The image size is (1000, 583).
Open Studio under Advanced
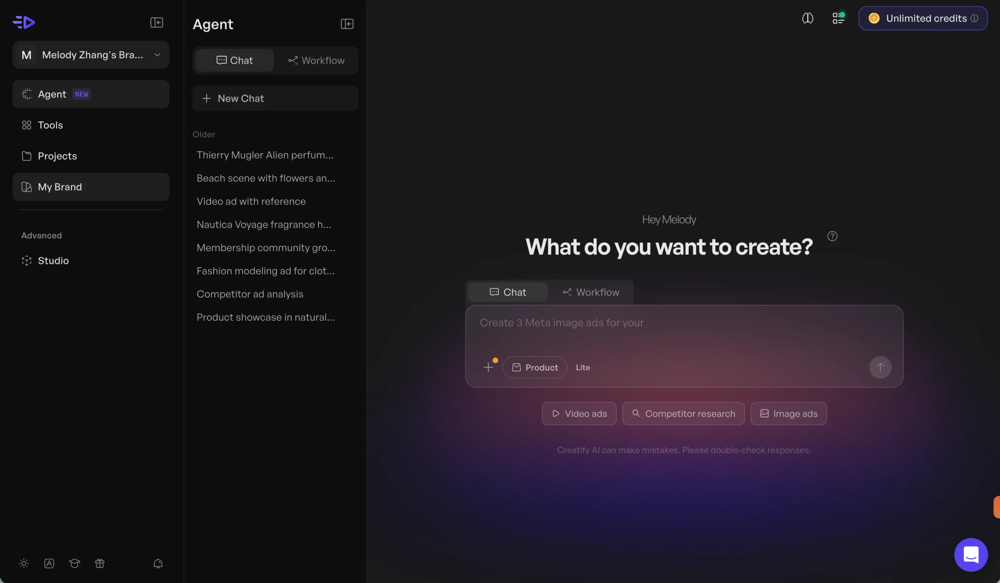coord(91,261)
